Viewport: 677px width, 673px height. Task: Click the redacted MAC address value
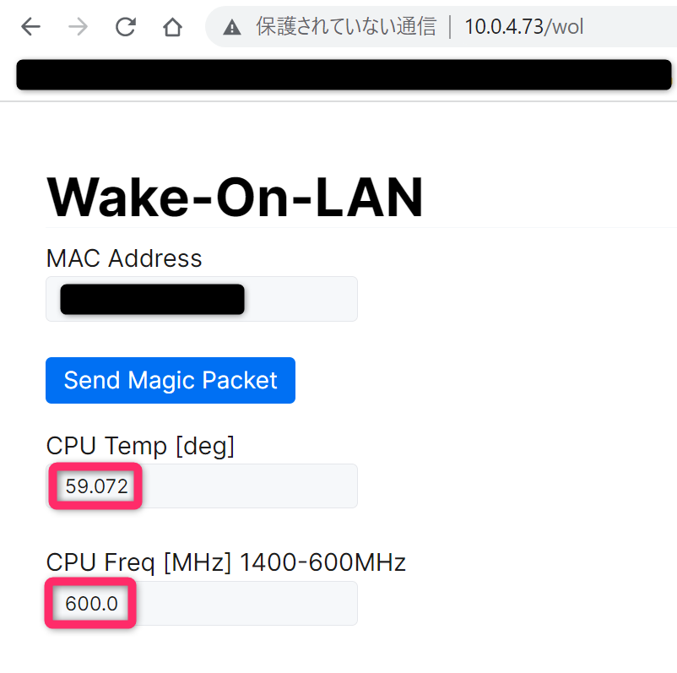tap(152, 300)
